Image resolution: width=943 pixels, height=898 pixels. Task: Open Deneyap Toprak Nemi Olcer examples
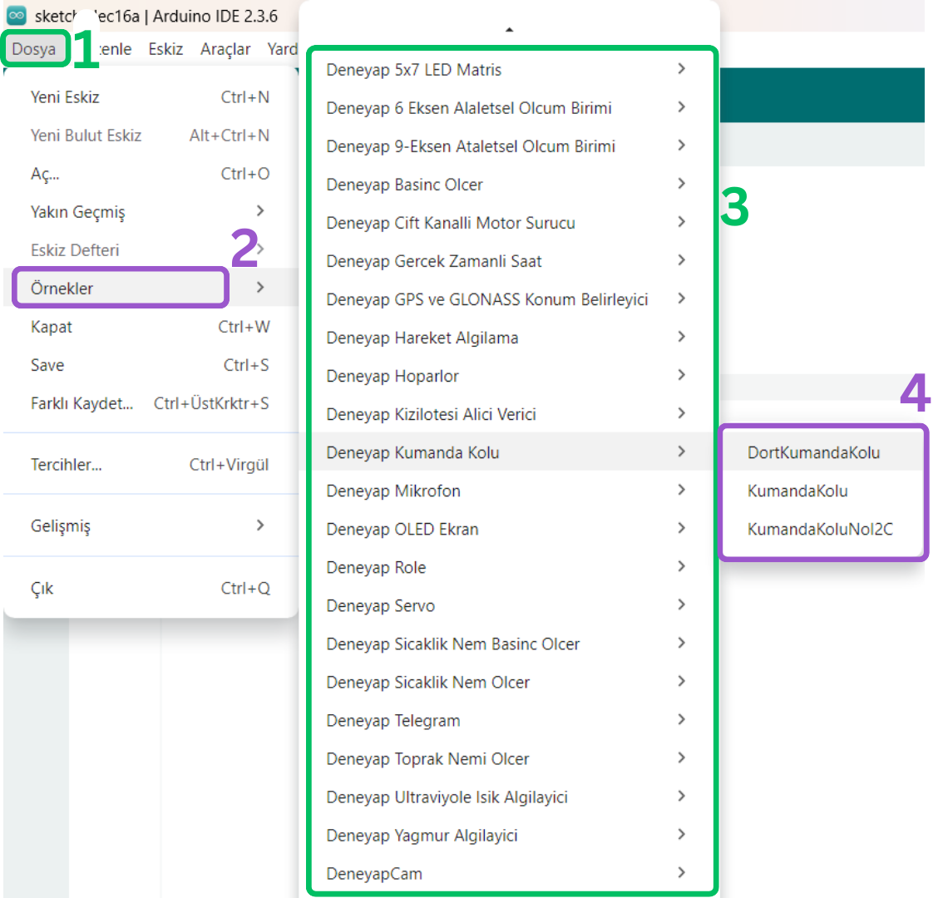(x=511, y=759)
